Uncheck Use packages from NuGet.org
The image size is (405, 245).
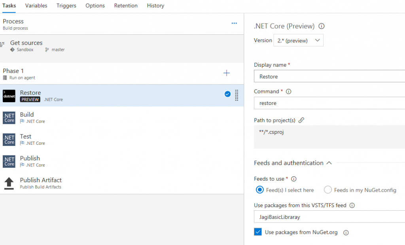point(258,232)
